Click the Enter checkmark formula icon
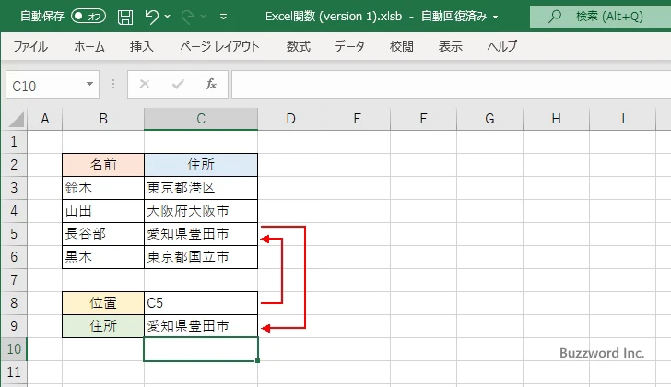 pyautogui.click(x=178, y=84)
